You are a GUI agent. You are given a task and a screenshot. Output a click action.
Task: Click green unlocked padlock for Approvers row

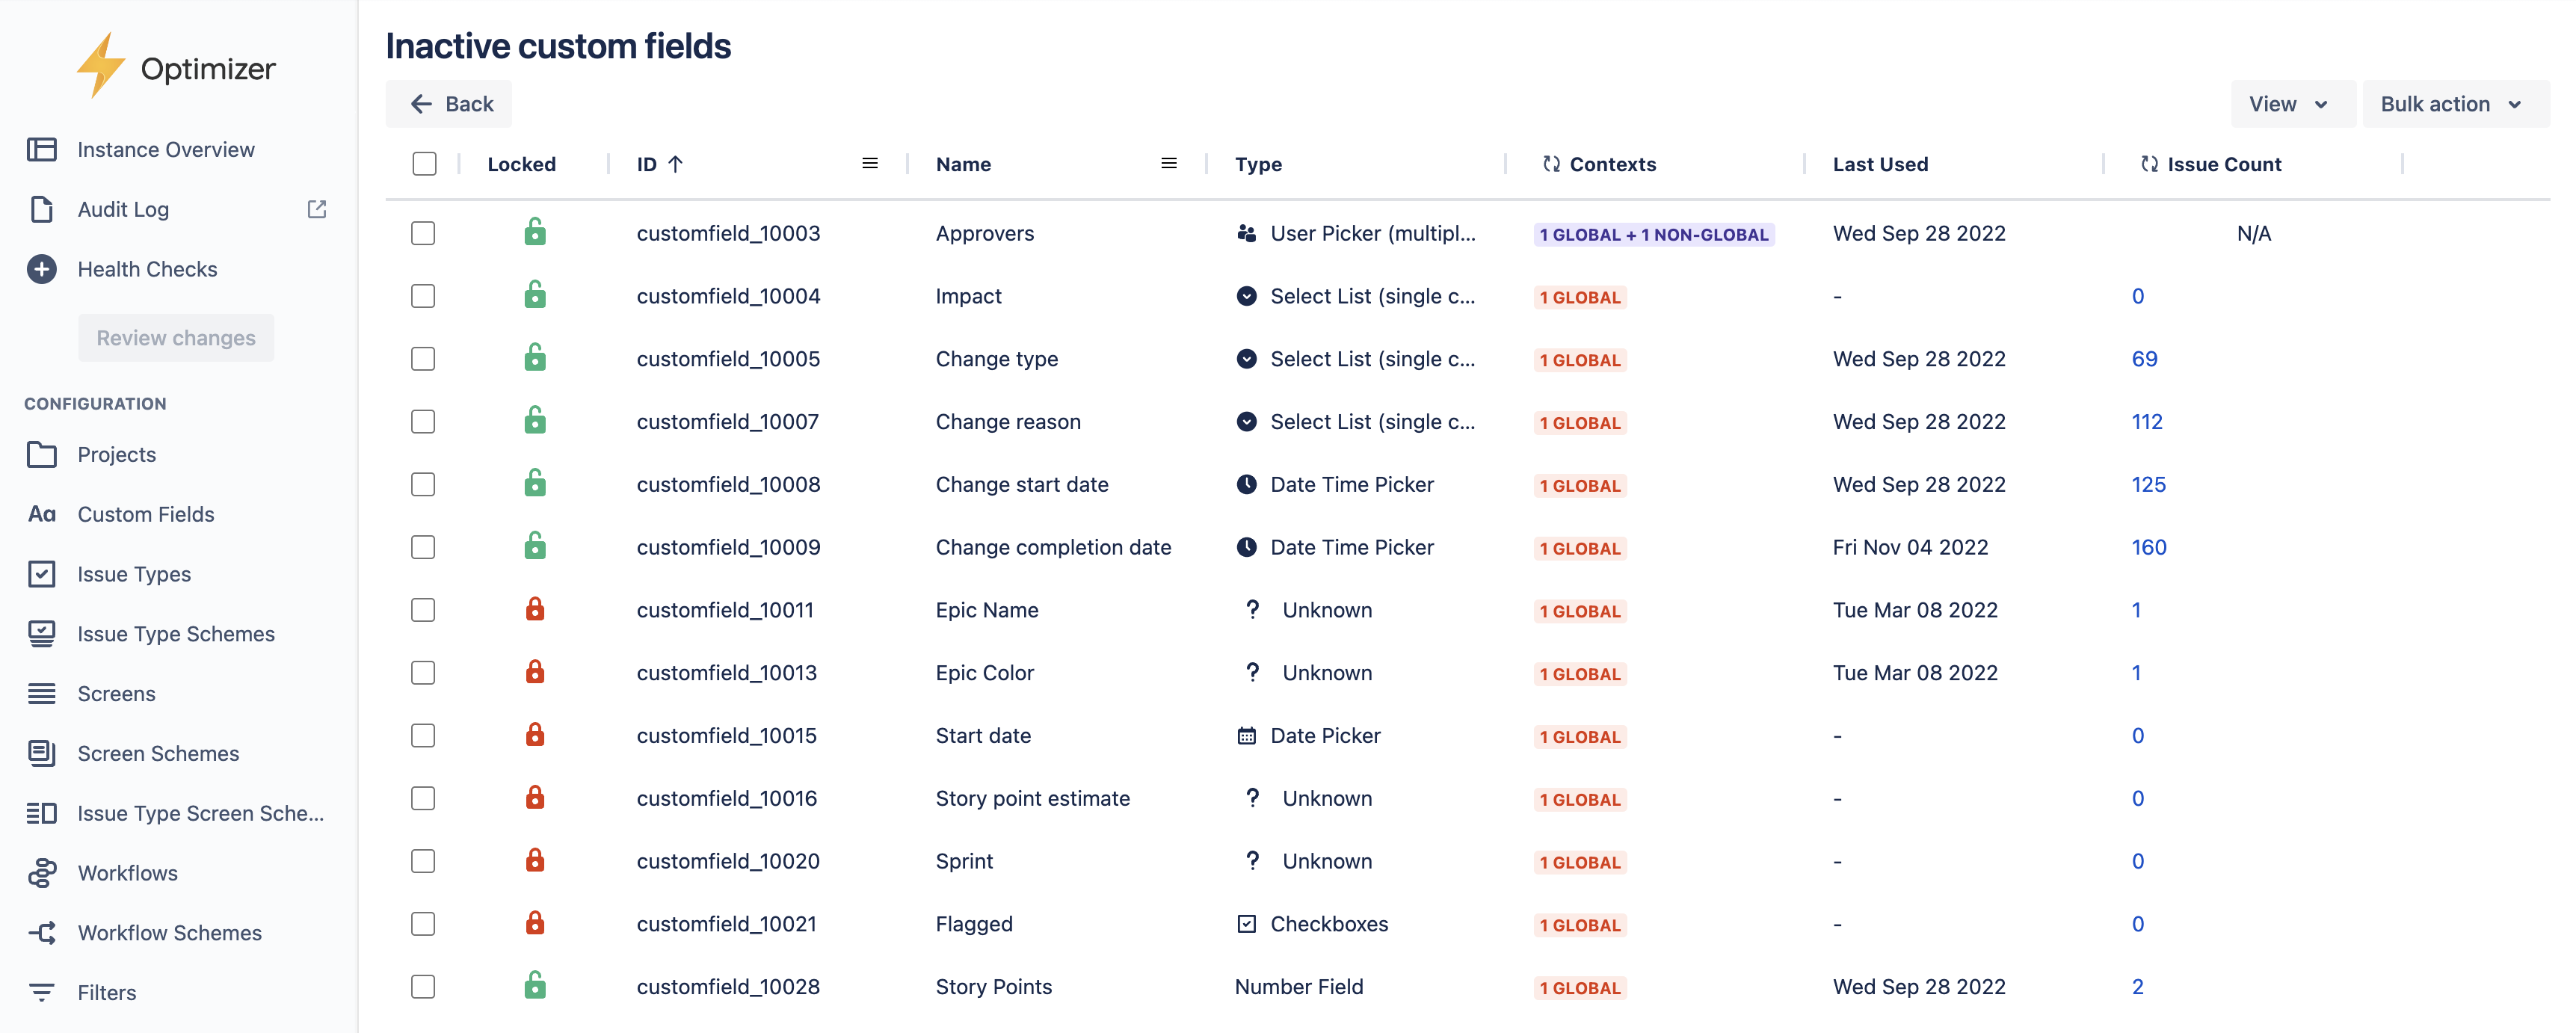pyautogui.click(x=535, y=233)
